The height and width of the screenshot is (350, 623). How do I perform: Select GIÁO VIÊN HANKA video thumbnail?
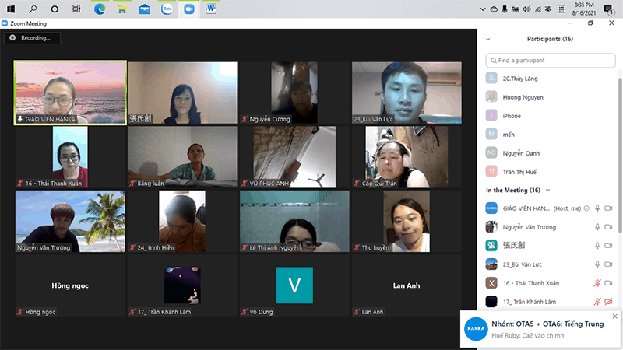pyautogui.click(x=70, y=93)
